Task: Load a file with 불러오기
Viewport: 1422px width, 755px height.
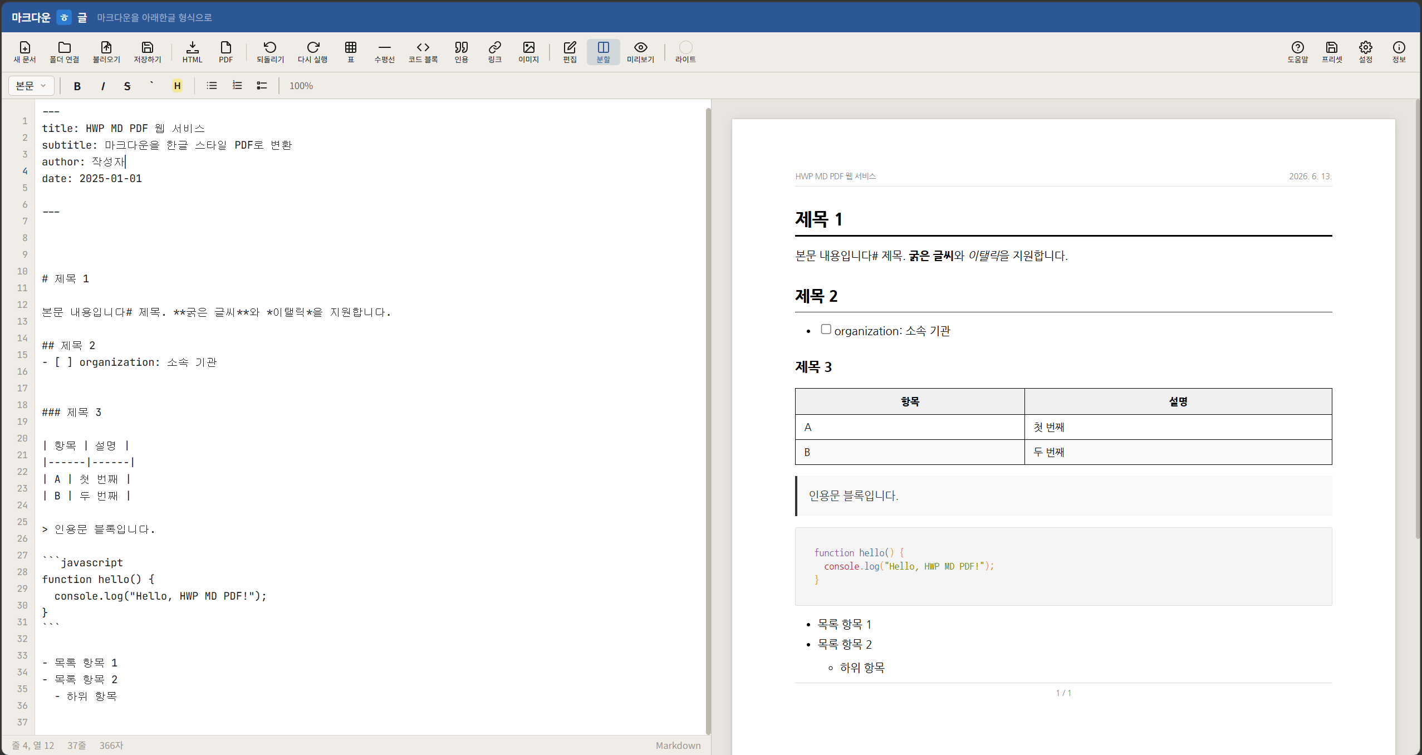Action: 106,52
